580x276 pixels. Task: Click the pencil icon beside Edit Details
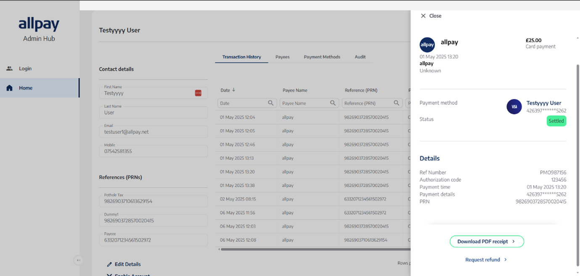[x=109, y=264]
